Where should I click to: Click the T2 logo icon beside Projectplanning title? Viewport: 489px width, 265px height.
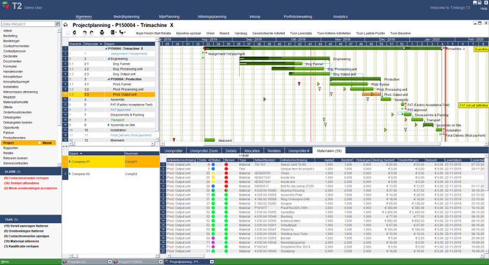[66, 25]
